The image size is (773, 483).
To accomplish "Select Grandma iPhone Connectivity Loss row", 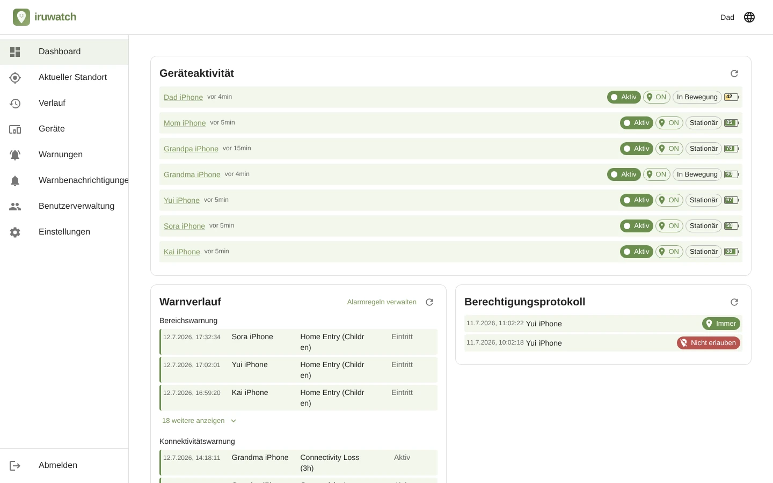I will [298, 463].
